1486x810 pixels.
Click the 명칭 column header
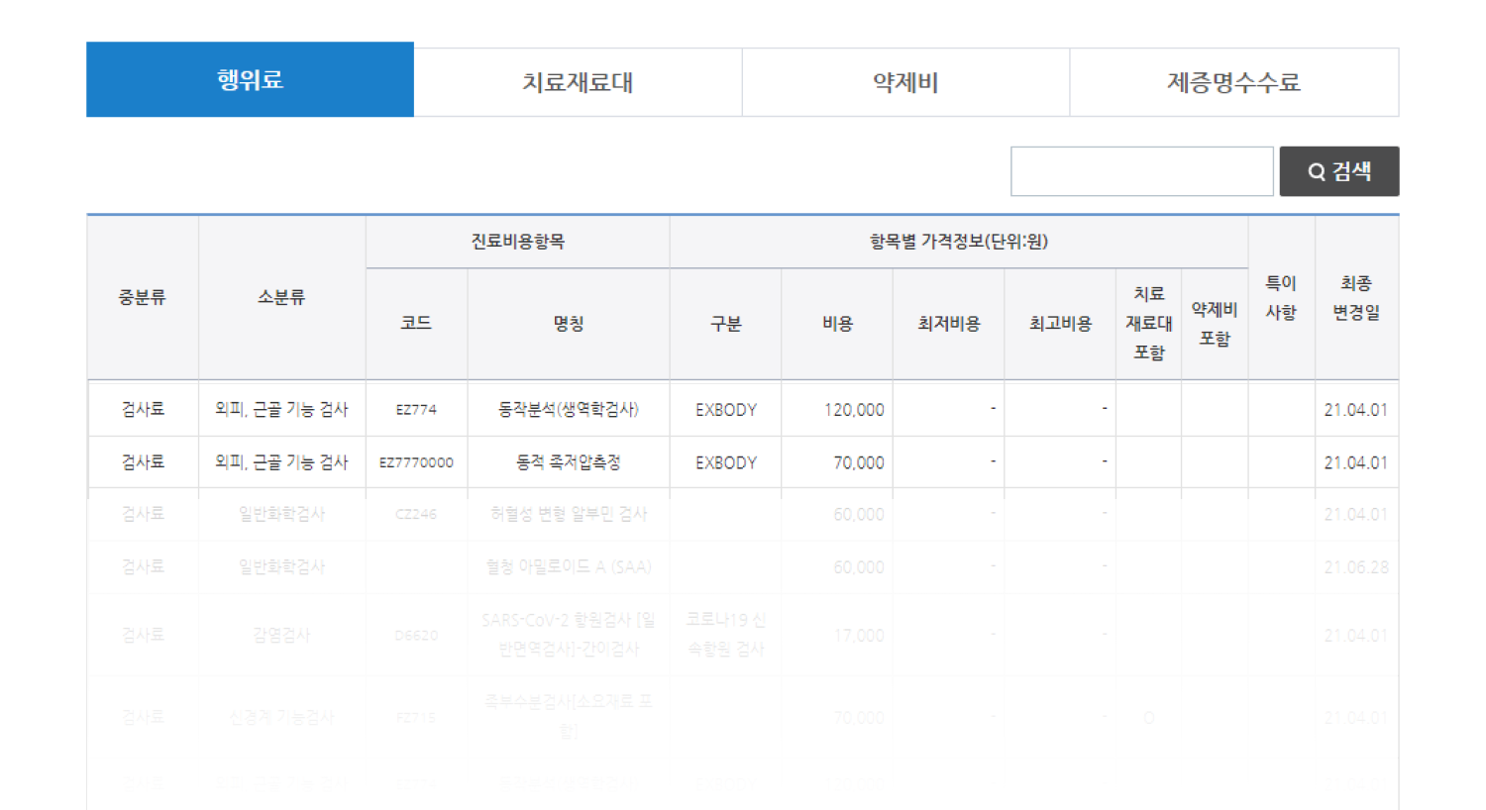[569, 324]
